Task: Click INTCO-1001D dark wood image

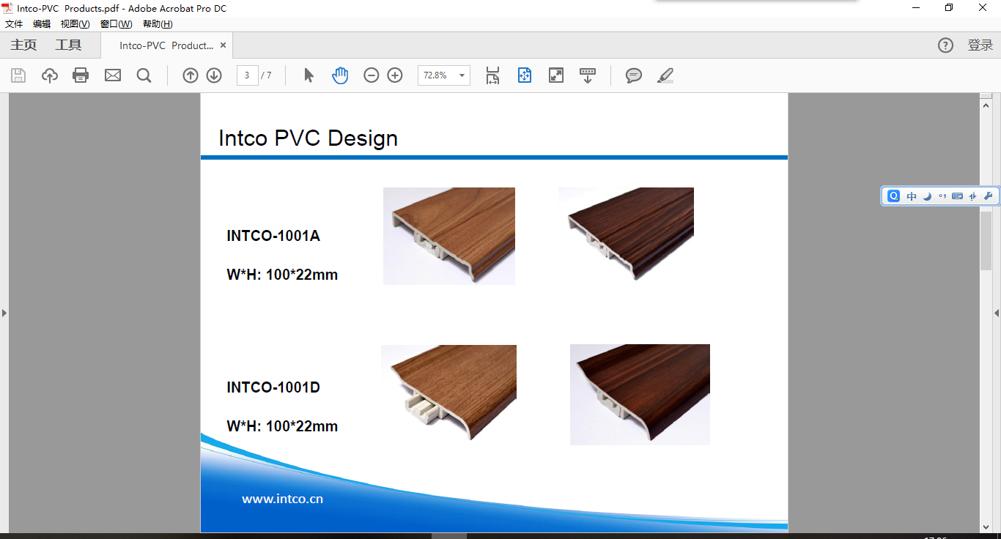Action: click(640, 395)
